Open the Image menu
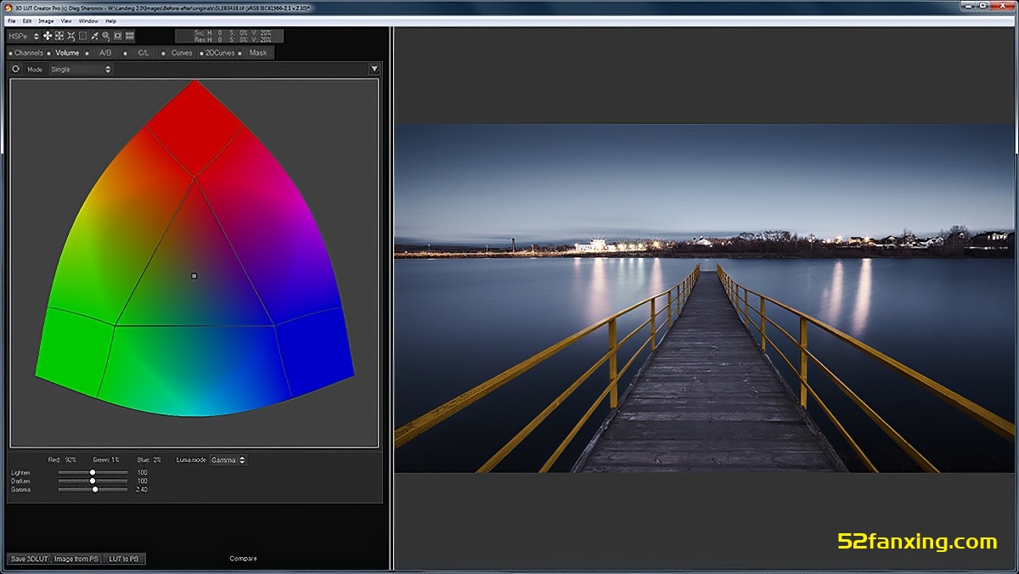Screen dimensions: 1019x574 46,20
